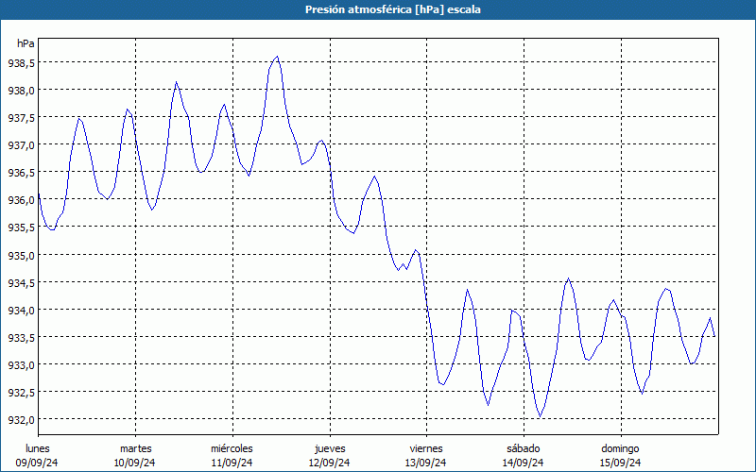Select the 937,5 axis value
The image size is (756, 472).
point(21,117)
